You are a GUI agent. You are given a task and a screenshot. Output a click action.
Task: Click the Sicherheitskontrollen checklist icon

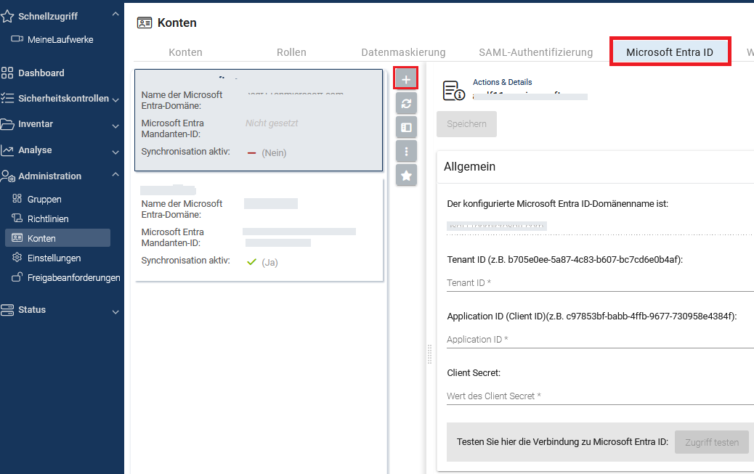click(7, 99)
